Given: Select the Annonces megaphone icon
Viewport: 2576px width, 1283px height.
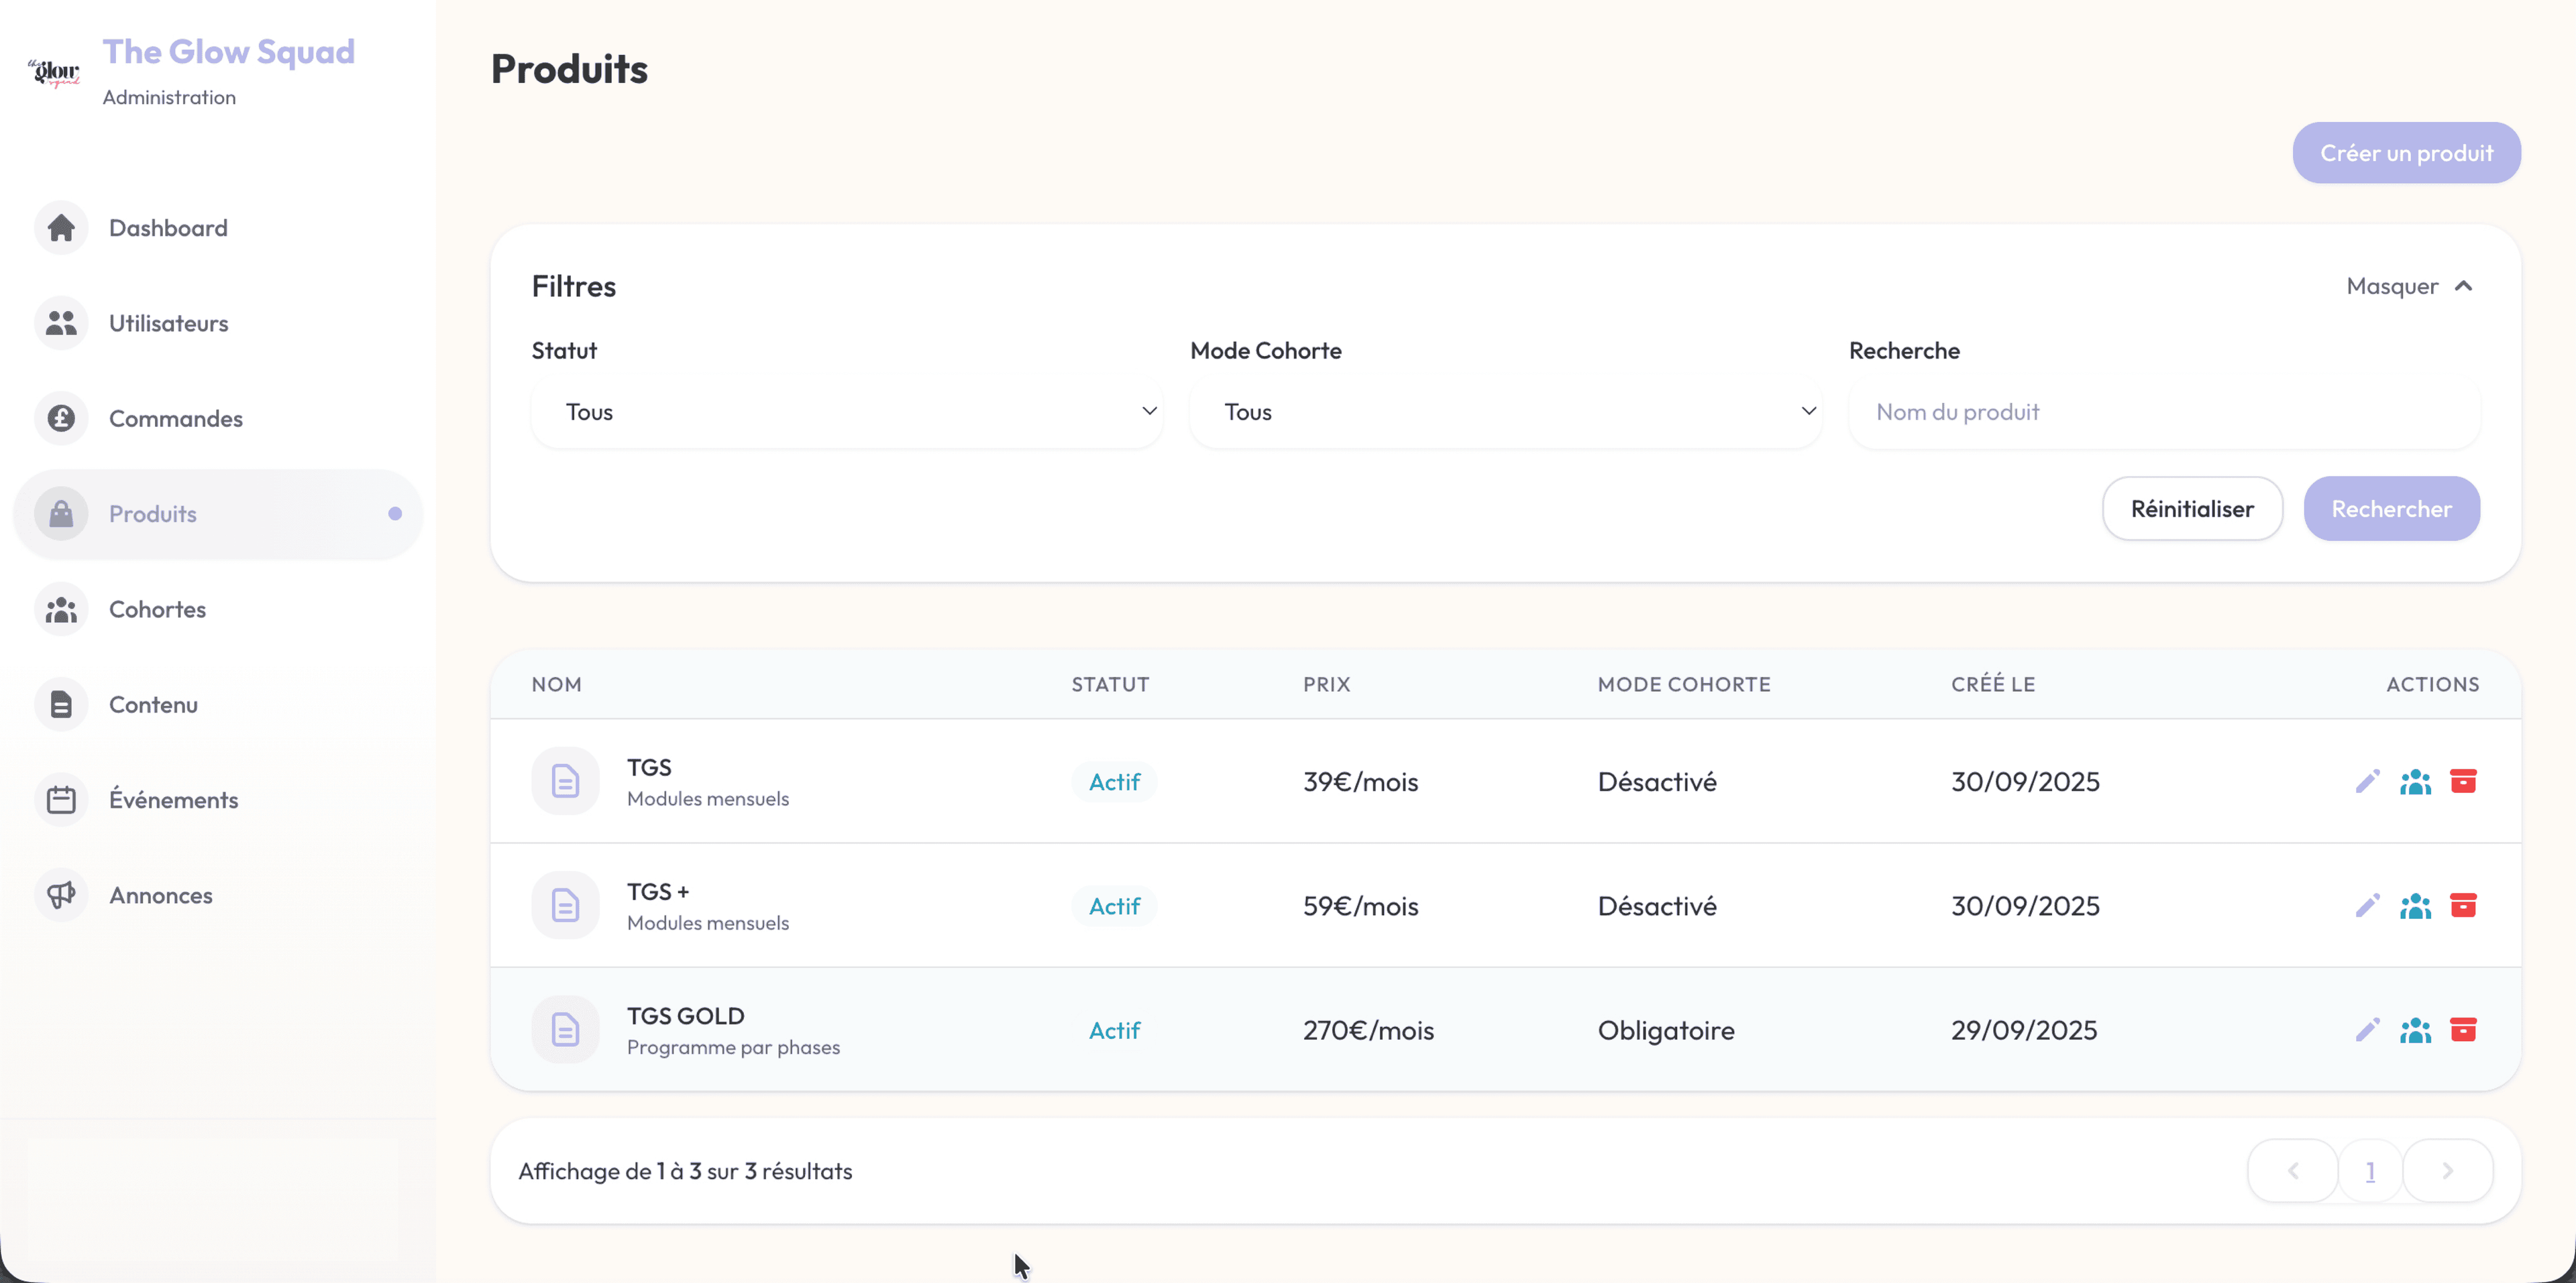Looking at the screenshot, I should coord(60,894).
